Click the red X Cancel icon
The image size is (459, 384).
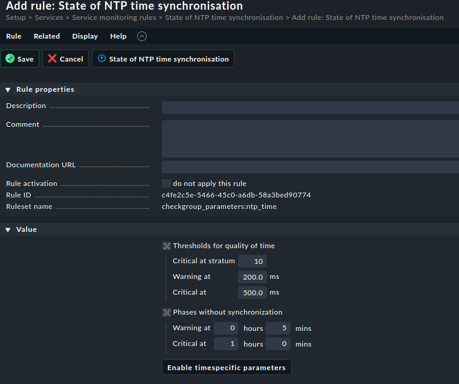pos(53,59)
